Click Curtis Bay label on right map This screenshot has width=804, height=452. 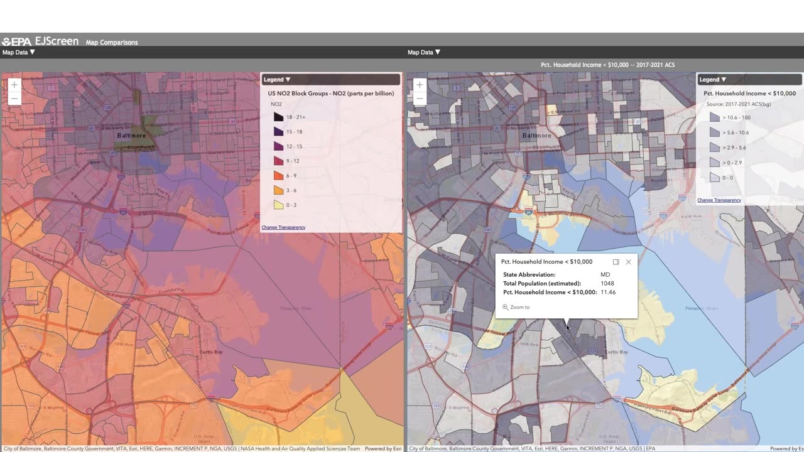tap(616, 352)
